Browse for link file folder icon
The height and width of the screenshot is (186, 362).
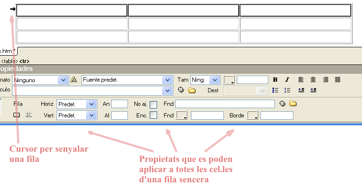pyautogui.click(x=191, y=90)
